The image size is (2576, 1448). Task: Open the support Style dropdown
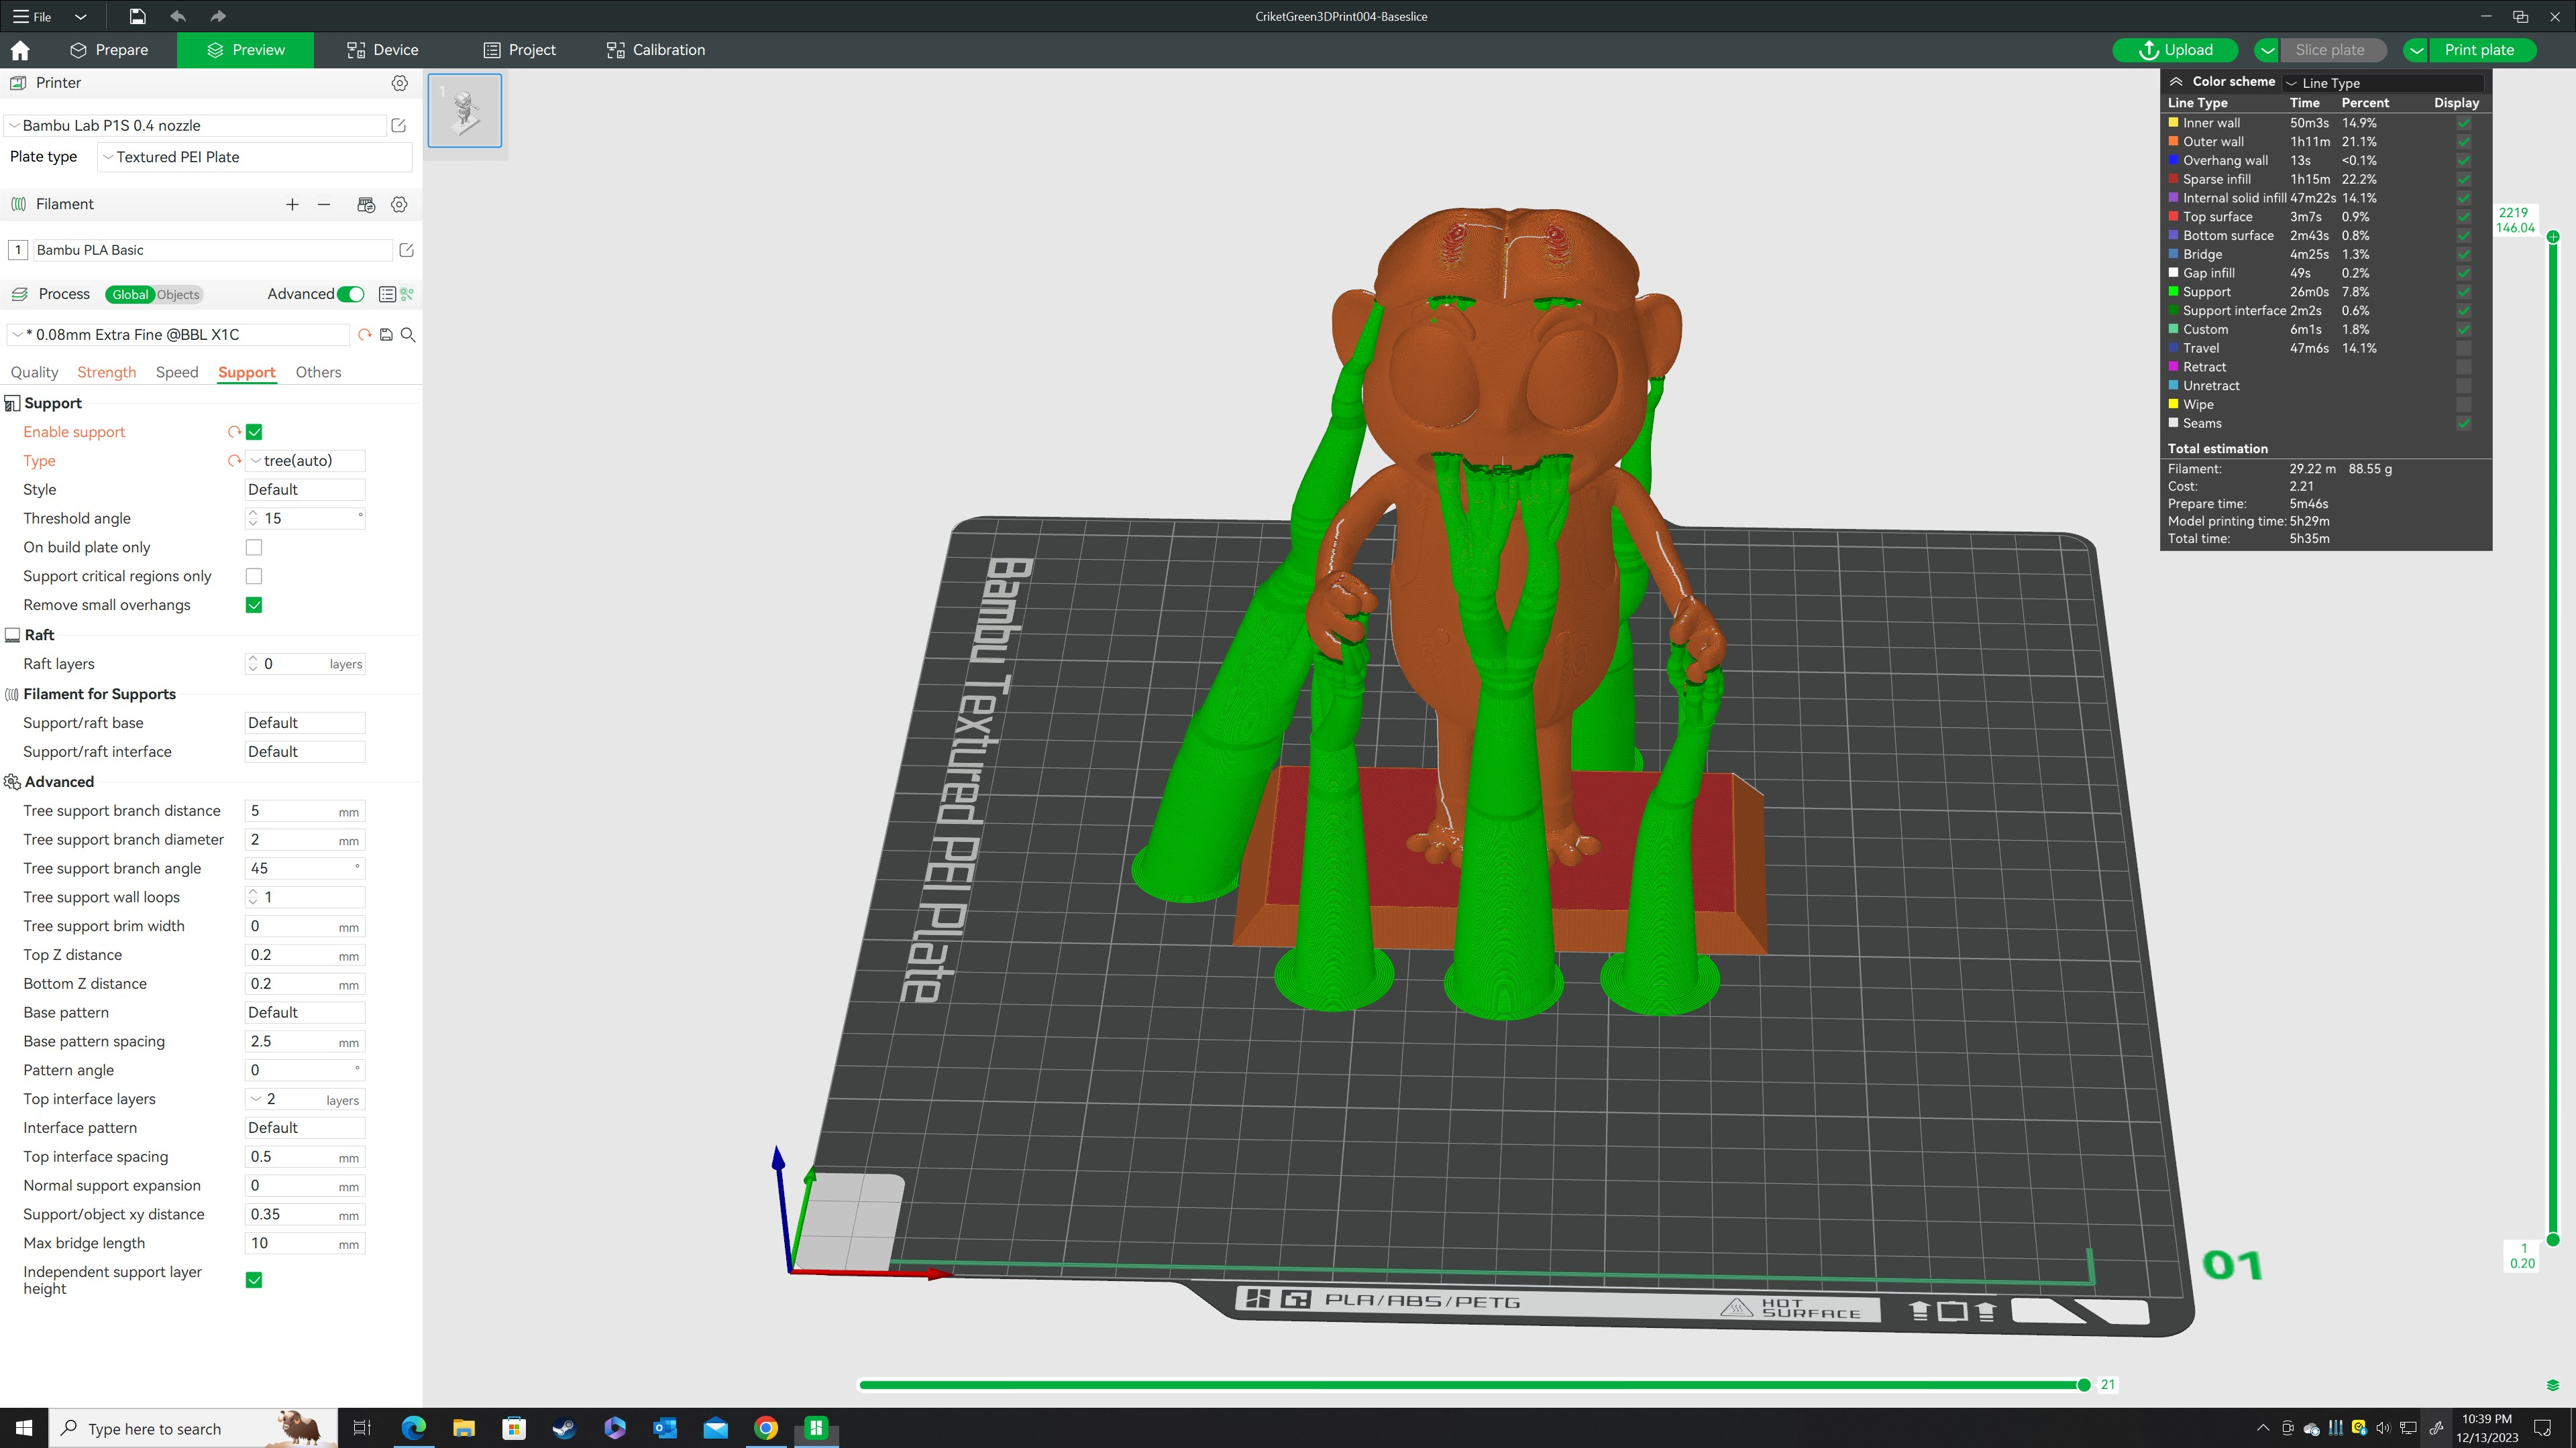click(x=305, y=489)
